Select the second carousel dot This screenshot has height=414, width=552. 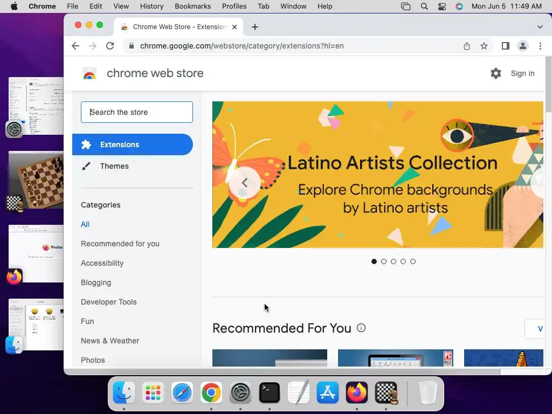[384, 261]
